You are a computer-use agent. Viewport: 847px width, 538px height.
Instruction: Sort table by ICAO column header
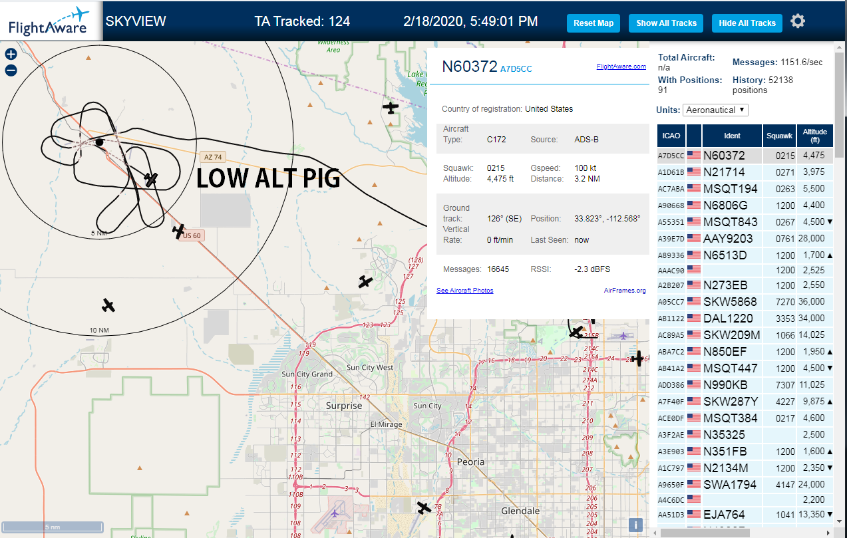pos(671,136)
